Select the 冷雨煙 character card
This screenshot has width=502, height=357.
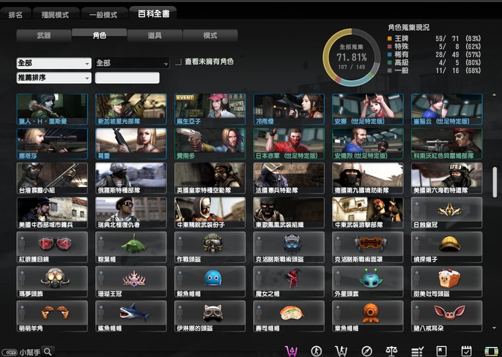(x=288, y=109)
